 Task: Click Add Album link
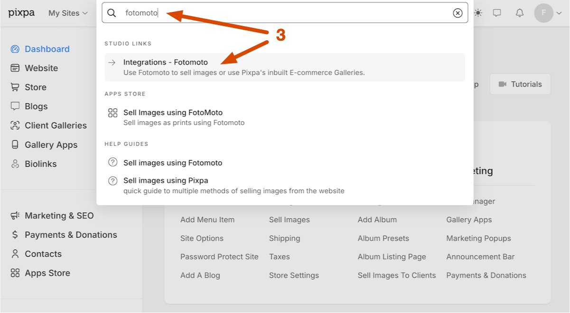coord(377,220)
